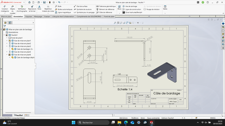Click the Nuage de révision tool

tap(153, 9)
